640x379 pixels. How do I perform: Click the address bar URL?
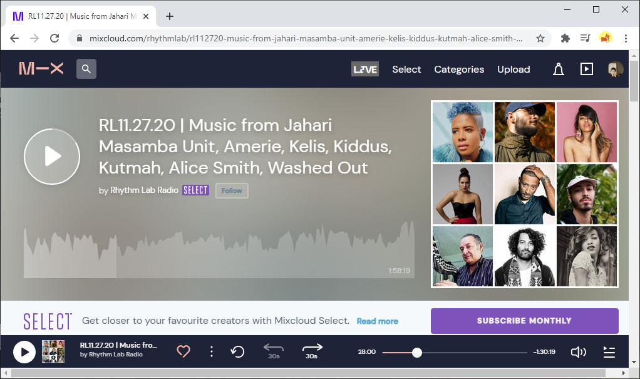pos(306,38)
